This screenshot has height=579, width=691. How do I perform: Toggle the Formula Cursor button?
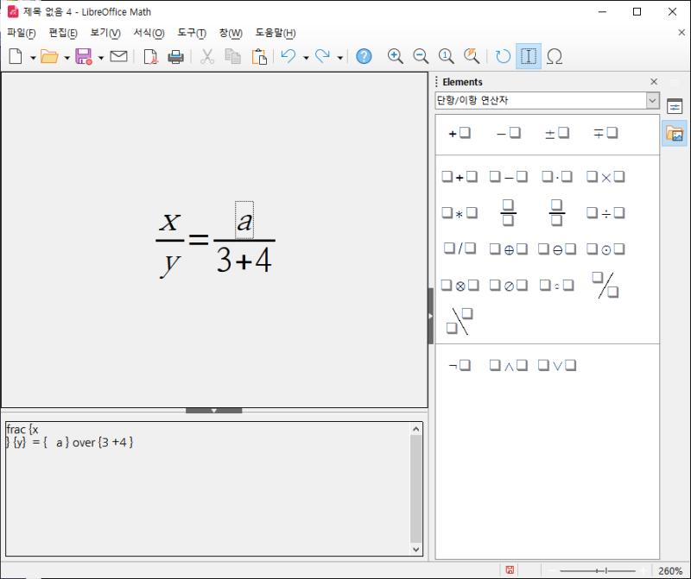point(529,56)
